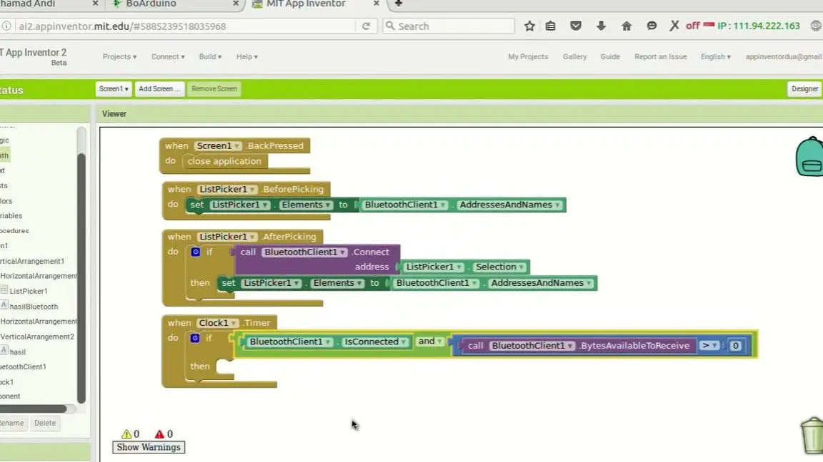Click the Rename button under the component tree
The height and width of the screenshot is (462, 823).
(11, 423)
